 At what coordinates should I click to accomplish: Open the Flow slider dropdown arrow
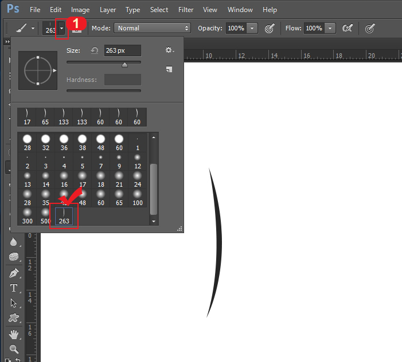coord(330,28)
